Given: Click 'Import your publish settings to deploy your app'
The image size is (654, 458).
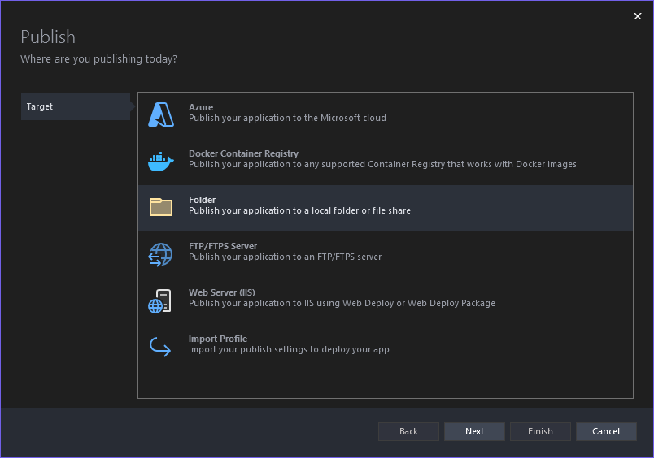Looking at the screenshot, I should [289, 349].
